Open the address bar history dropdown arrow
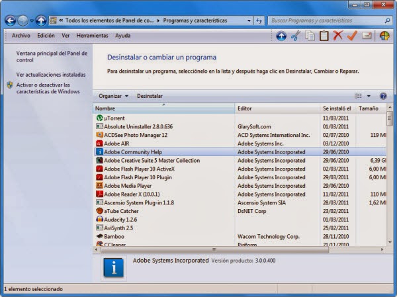397x297 pixels. [249, 21]
